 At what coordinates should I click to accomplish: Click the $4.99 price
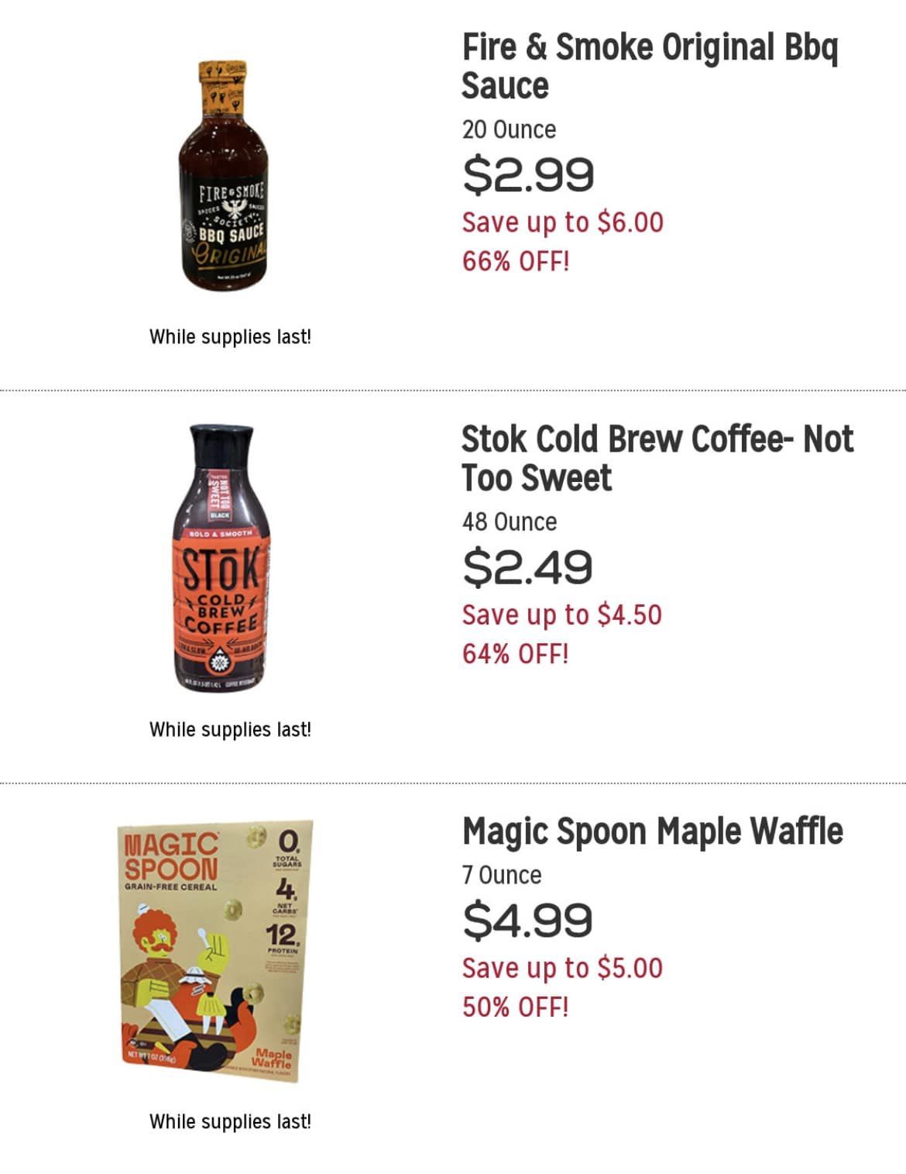(x=527, y=921)
